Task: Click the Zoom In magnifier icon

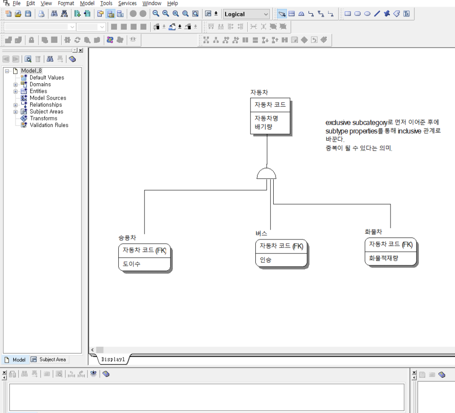Action: coord(166,14)
